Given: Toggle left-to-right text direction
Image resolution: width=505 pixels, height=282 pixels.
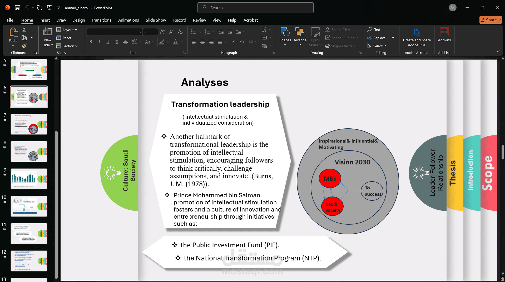Looking at the screenshot, I should (233, 42).
